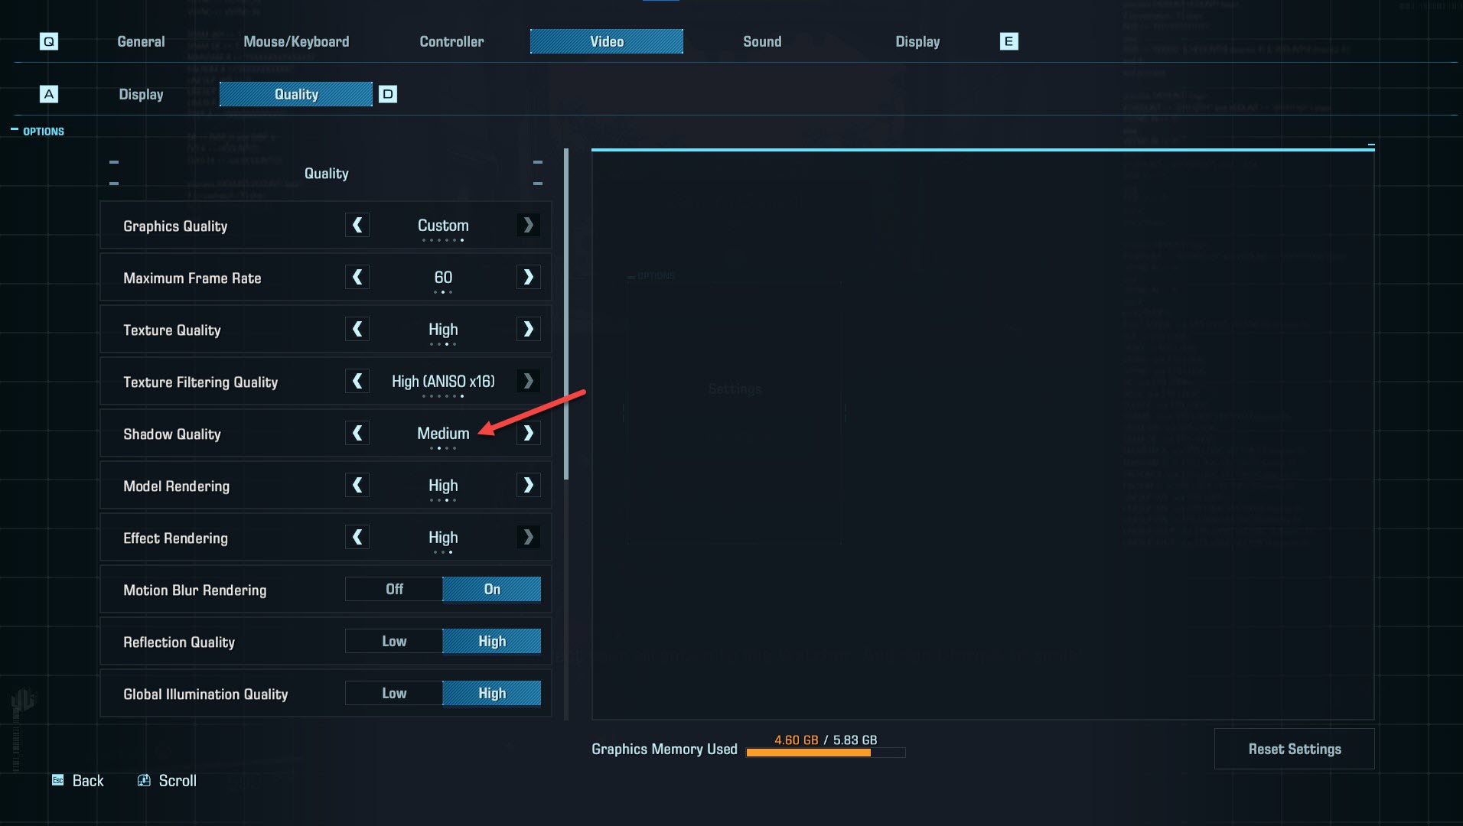
Task: Lower Maximum Frame Rate with left arrow
Action: coord(357,277)
